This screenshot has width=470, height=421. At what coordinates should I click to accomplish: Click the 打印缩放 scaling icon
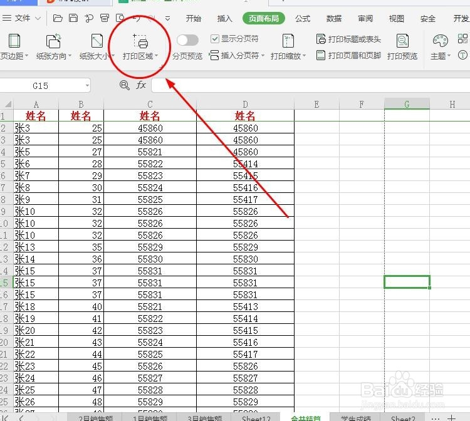288,41
